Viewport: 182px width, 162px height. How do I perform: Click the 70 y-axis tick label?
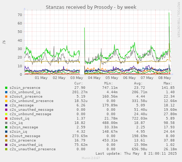[x=20, y=15]
